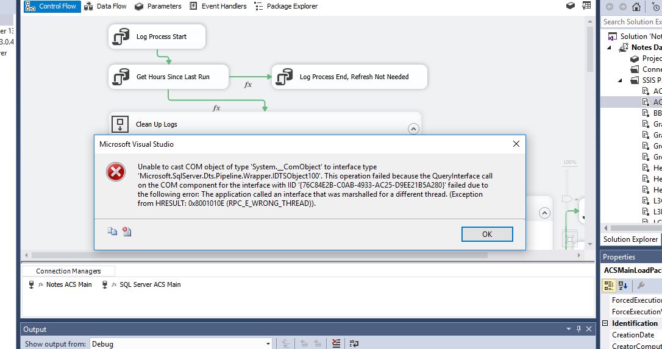This screenshot has height=349, width=662.
Task: Click the Variables icon in designer
Action: coord(586,6)
